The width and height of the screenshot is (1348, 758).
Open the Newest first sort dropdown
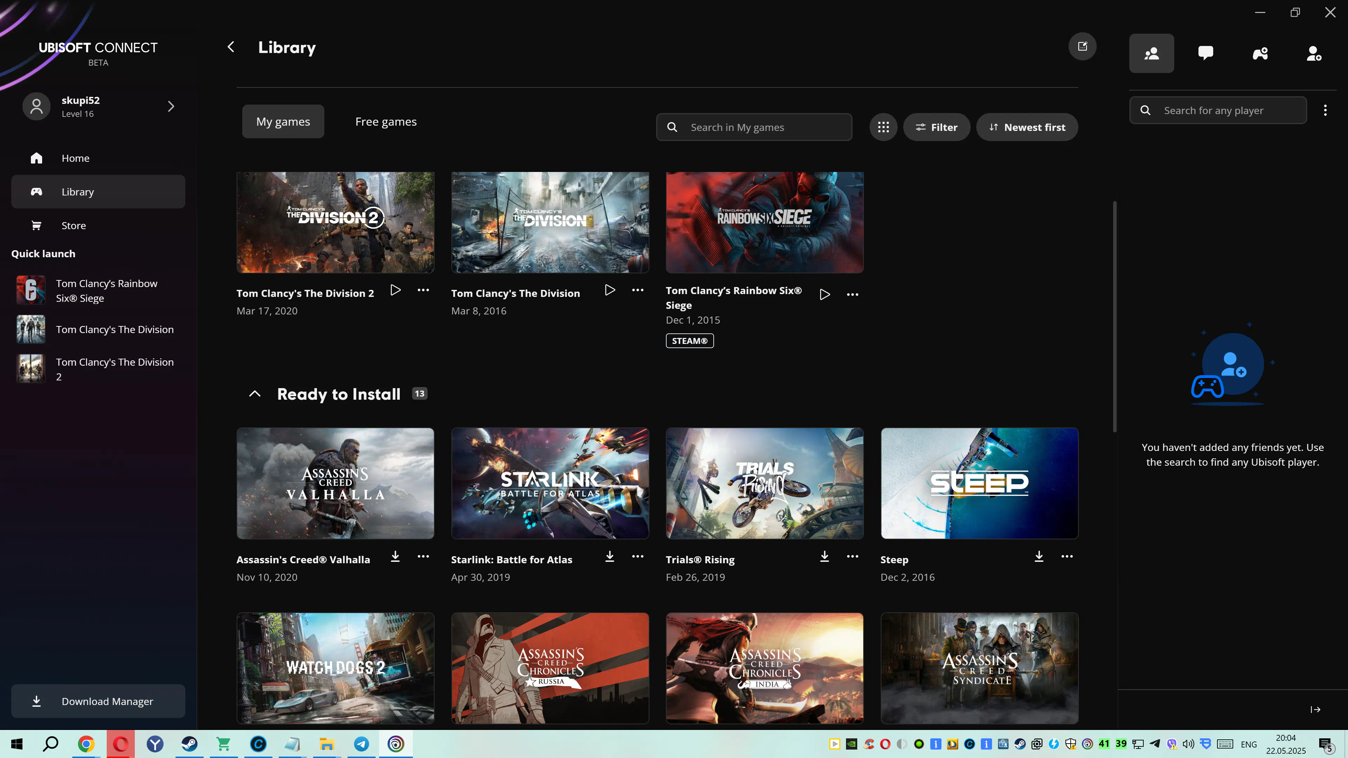point(1027,127)
